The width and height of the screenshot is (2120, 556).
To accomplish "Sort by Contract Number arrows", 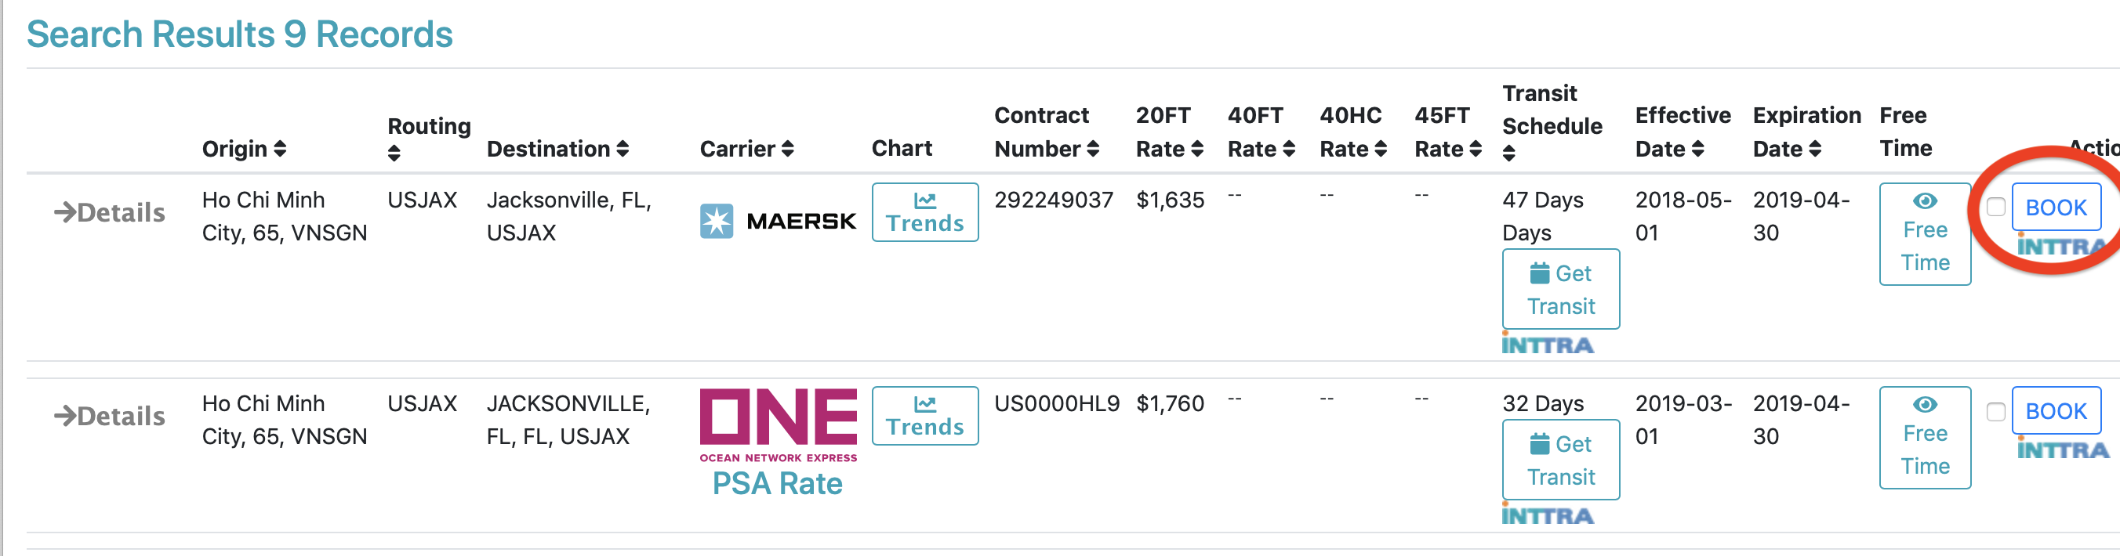I will 1093,149.
